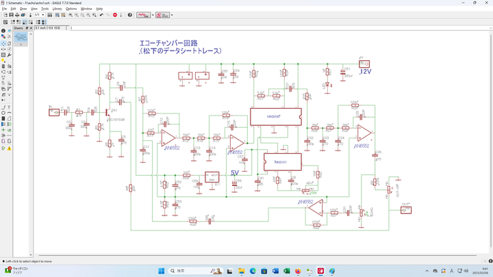493x277 pixels.
Task: Click the Print icon in the toolbar
Action: tap(18, 14)
